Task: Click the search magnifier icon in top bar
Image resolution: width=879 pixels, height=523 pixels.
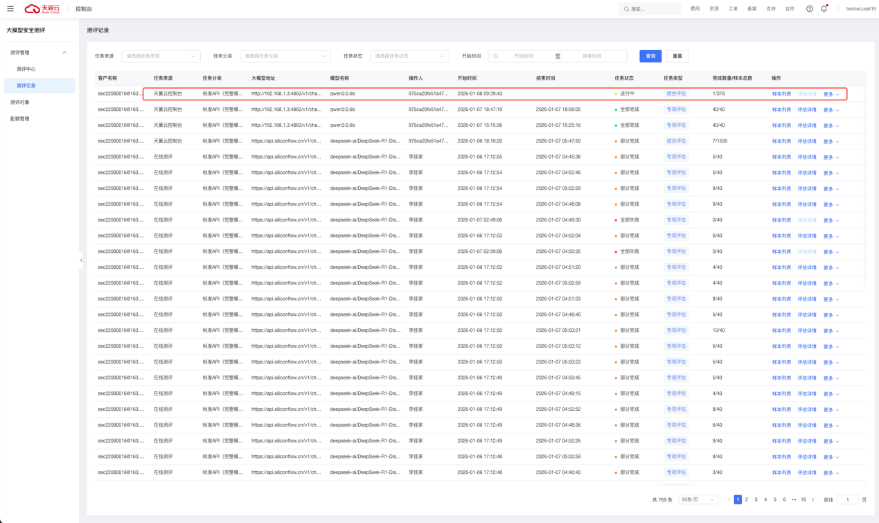Action: coord(626,9)
